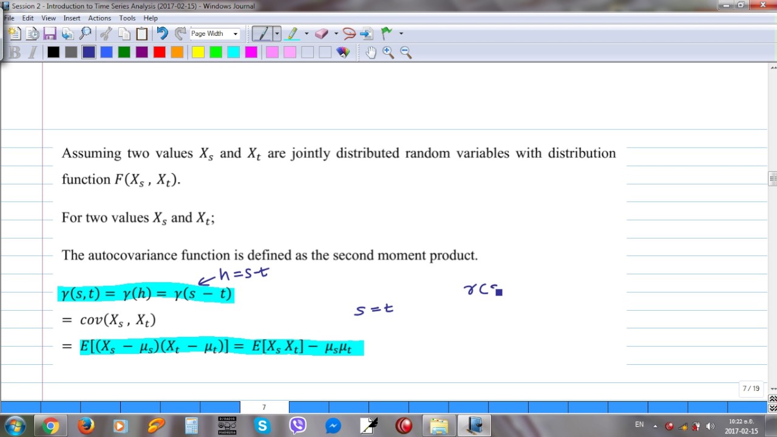Undo the last stroke
777x437 pixels.
coord(162,34)
